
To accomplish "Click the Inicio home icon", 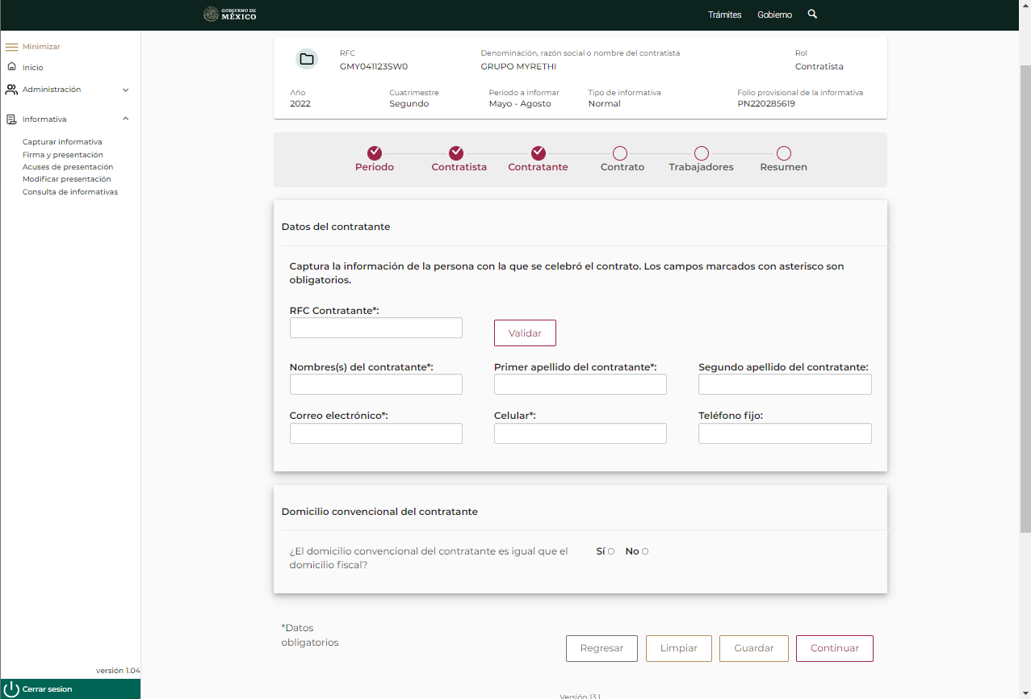I will click(11, 67).
